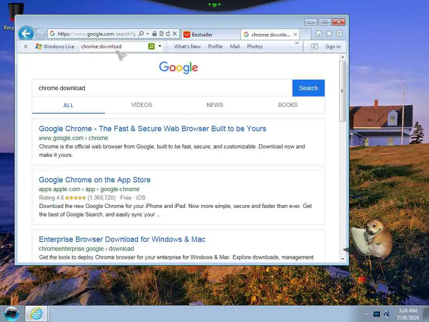Open Google Chrome Fast & Secure Web Browser result
This screenshot has width=429, height=322.
(152, 129)
